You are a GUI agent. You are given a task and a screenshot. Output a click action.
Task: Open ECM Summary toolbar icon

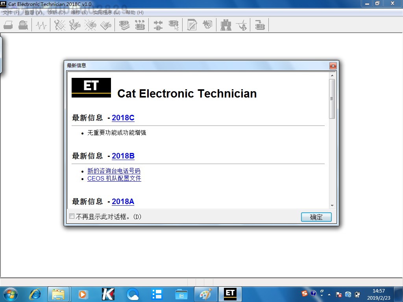124,25
